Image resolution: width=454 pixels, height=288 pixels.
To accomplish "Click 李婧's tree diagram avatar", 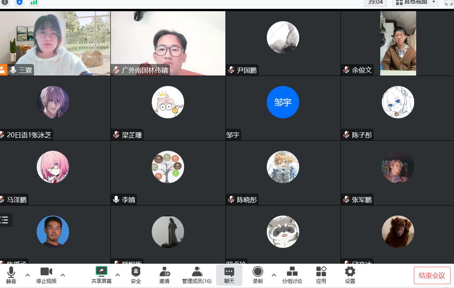I will [168, 167].
